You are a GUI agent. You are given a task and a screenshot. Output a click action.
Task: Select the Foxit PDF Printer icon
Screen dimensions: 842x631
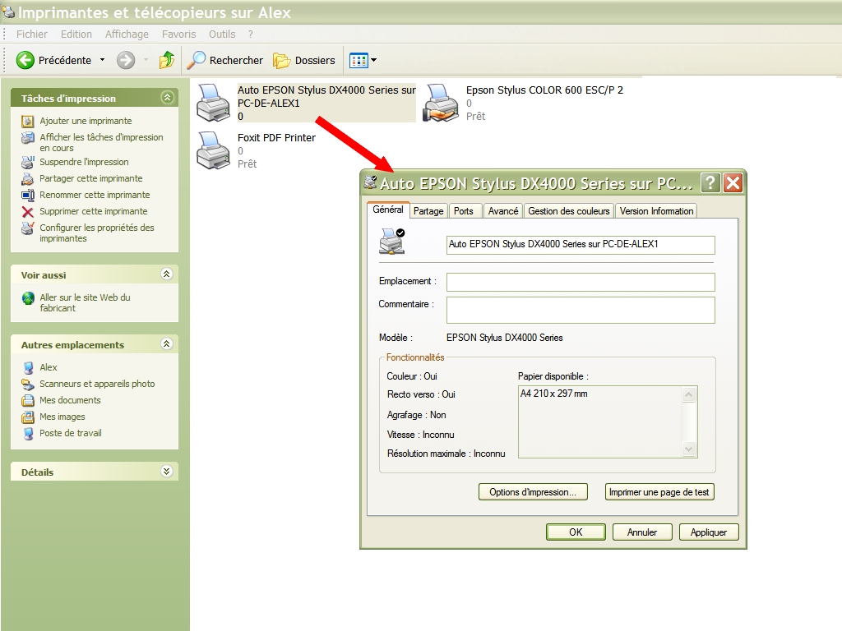[213, 150]
